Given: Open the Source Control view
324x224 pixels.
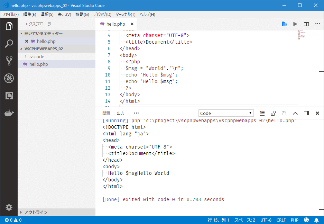Looking at the screenshot, I should (x=9, y=61).
